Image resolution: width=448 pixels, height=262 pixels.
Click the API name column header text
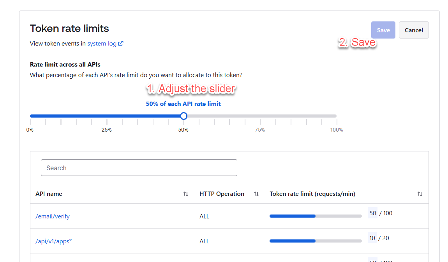[x=49, y=194]
